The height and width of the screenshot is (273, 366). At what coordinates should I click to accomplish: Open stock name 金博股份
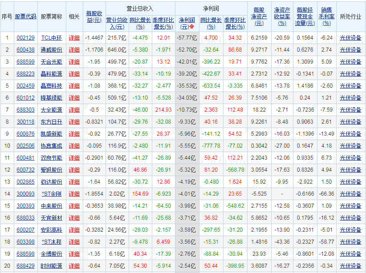pos(51,254)
